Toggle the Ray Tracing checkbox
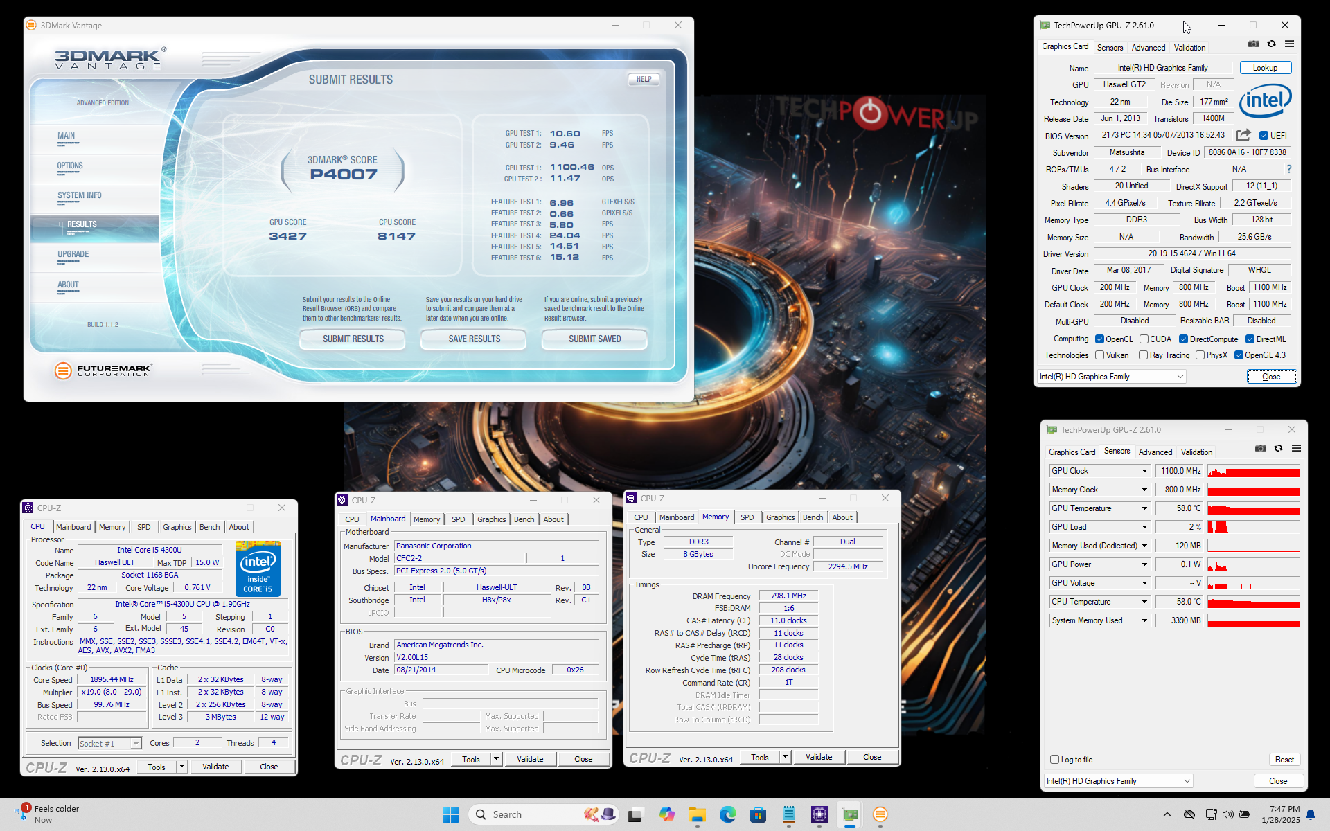1330x831 pixels. tap(1144, 355)
